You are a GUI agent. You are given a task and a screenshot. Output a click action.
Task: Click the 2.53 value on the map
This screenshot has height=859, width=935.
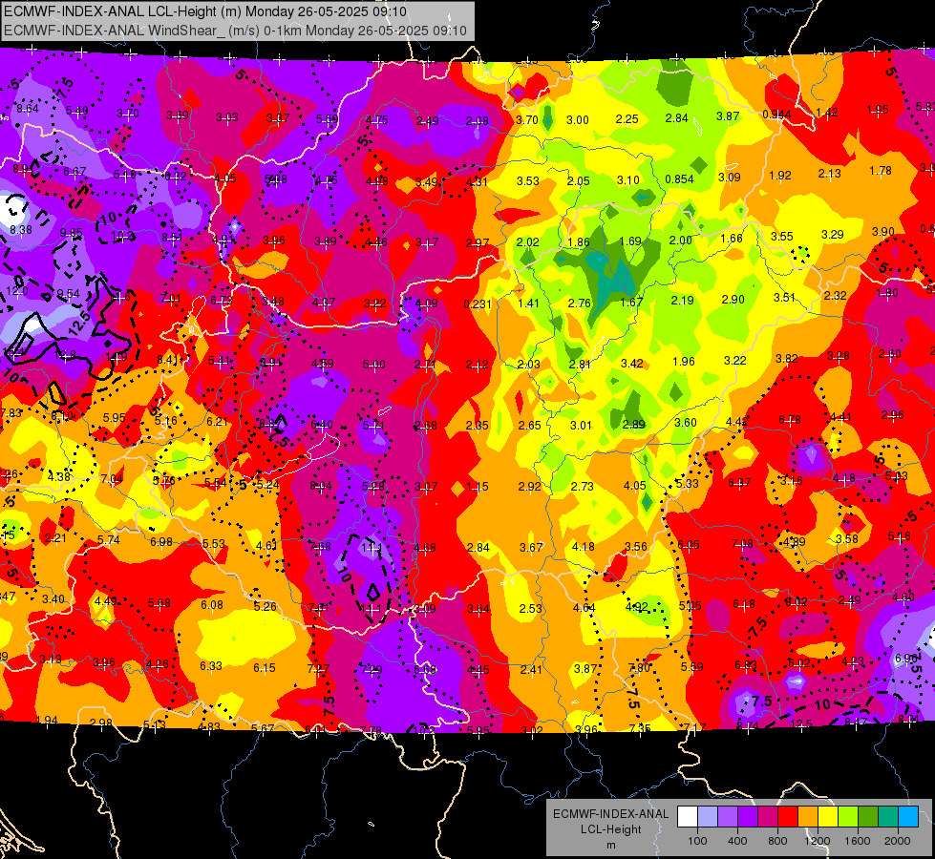pyautogui.click(x=531, y=608)
